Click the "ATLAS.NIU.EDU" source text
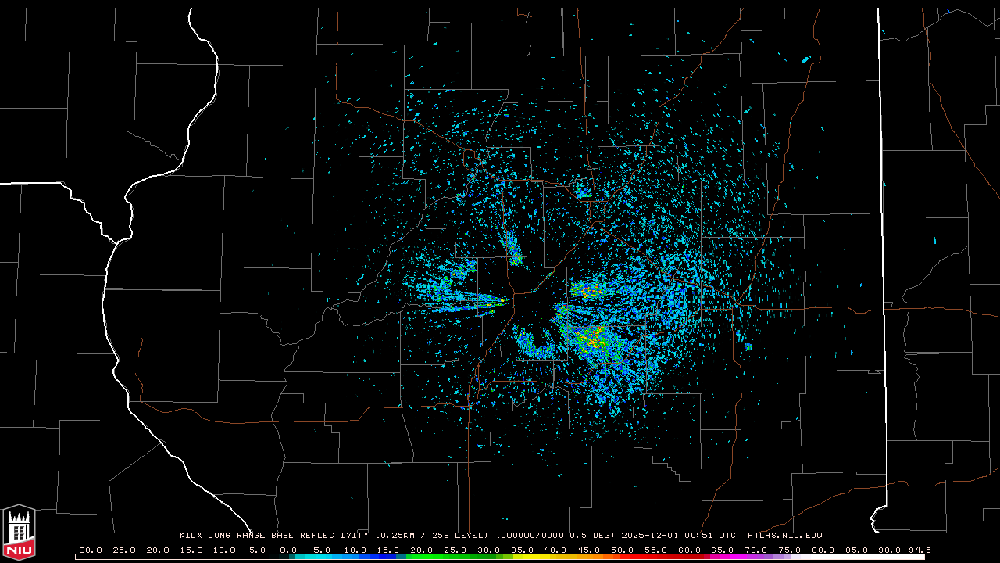The height and width of the screenshot is (563, 1000). [785, 536]
